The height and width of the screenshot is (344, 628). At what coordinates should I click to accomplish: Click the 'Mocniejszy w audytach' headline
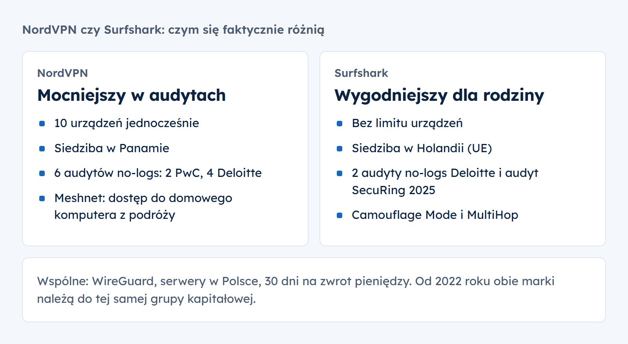[131, 95]
